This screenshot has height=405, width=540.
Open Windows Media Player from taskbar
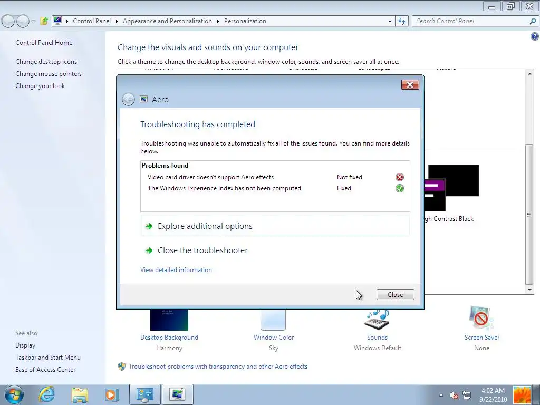coord(111,394)
